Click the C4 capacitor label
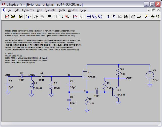 click(41, 73)
